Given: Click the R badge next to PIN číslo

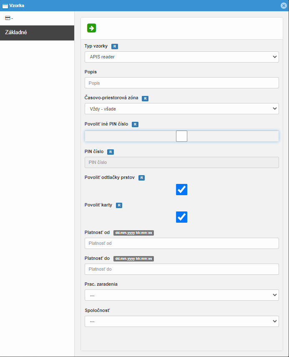Looking at the screenshot, I should (x=111, y=152).
